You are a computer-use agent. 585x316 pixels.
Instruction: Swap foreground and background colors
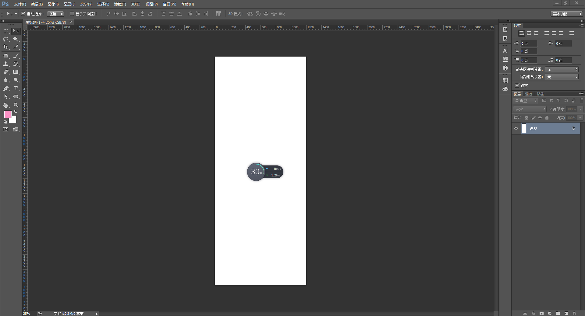tap(15, 112)
